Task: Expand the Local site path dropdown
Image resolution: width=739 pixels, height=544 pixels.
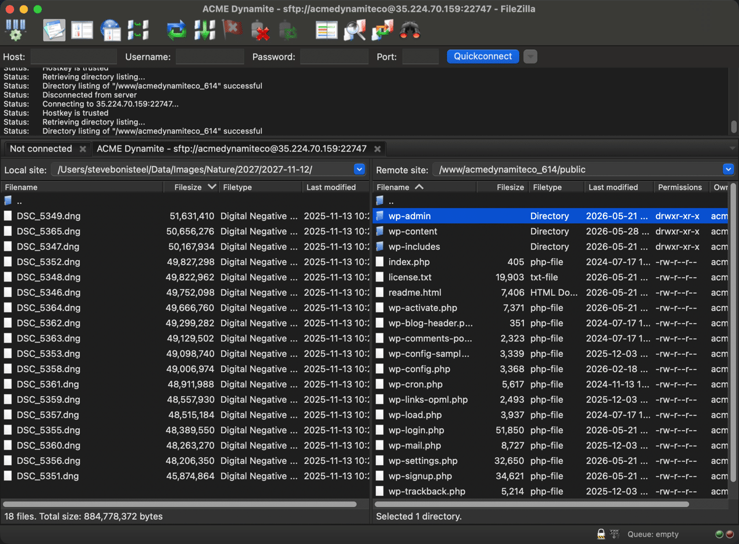Action: click(x=360, y=169)
